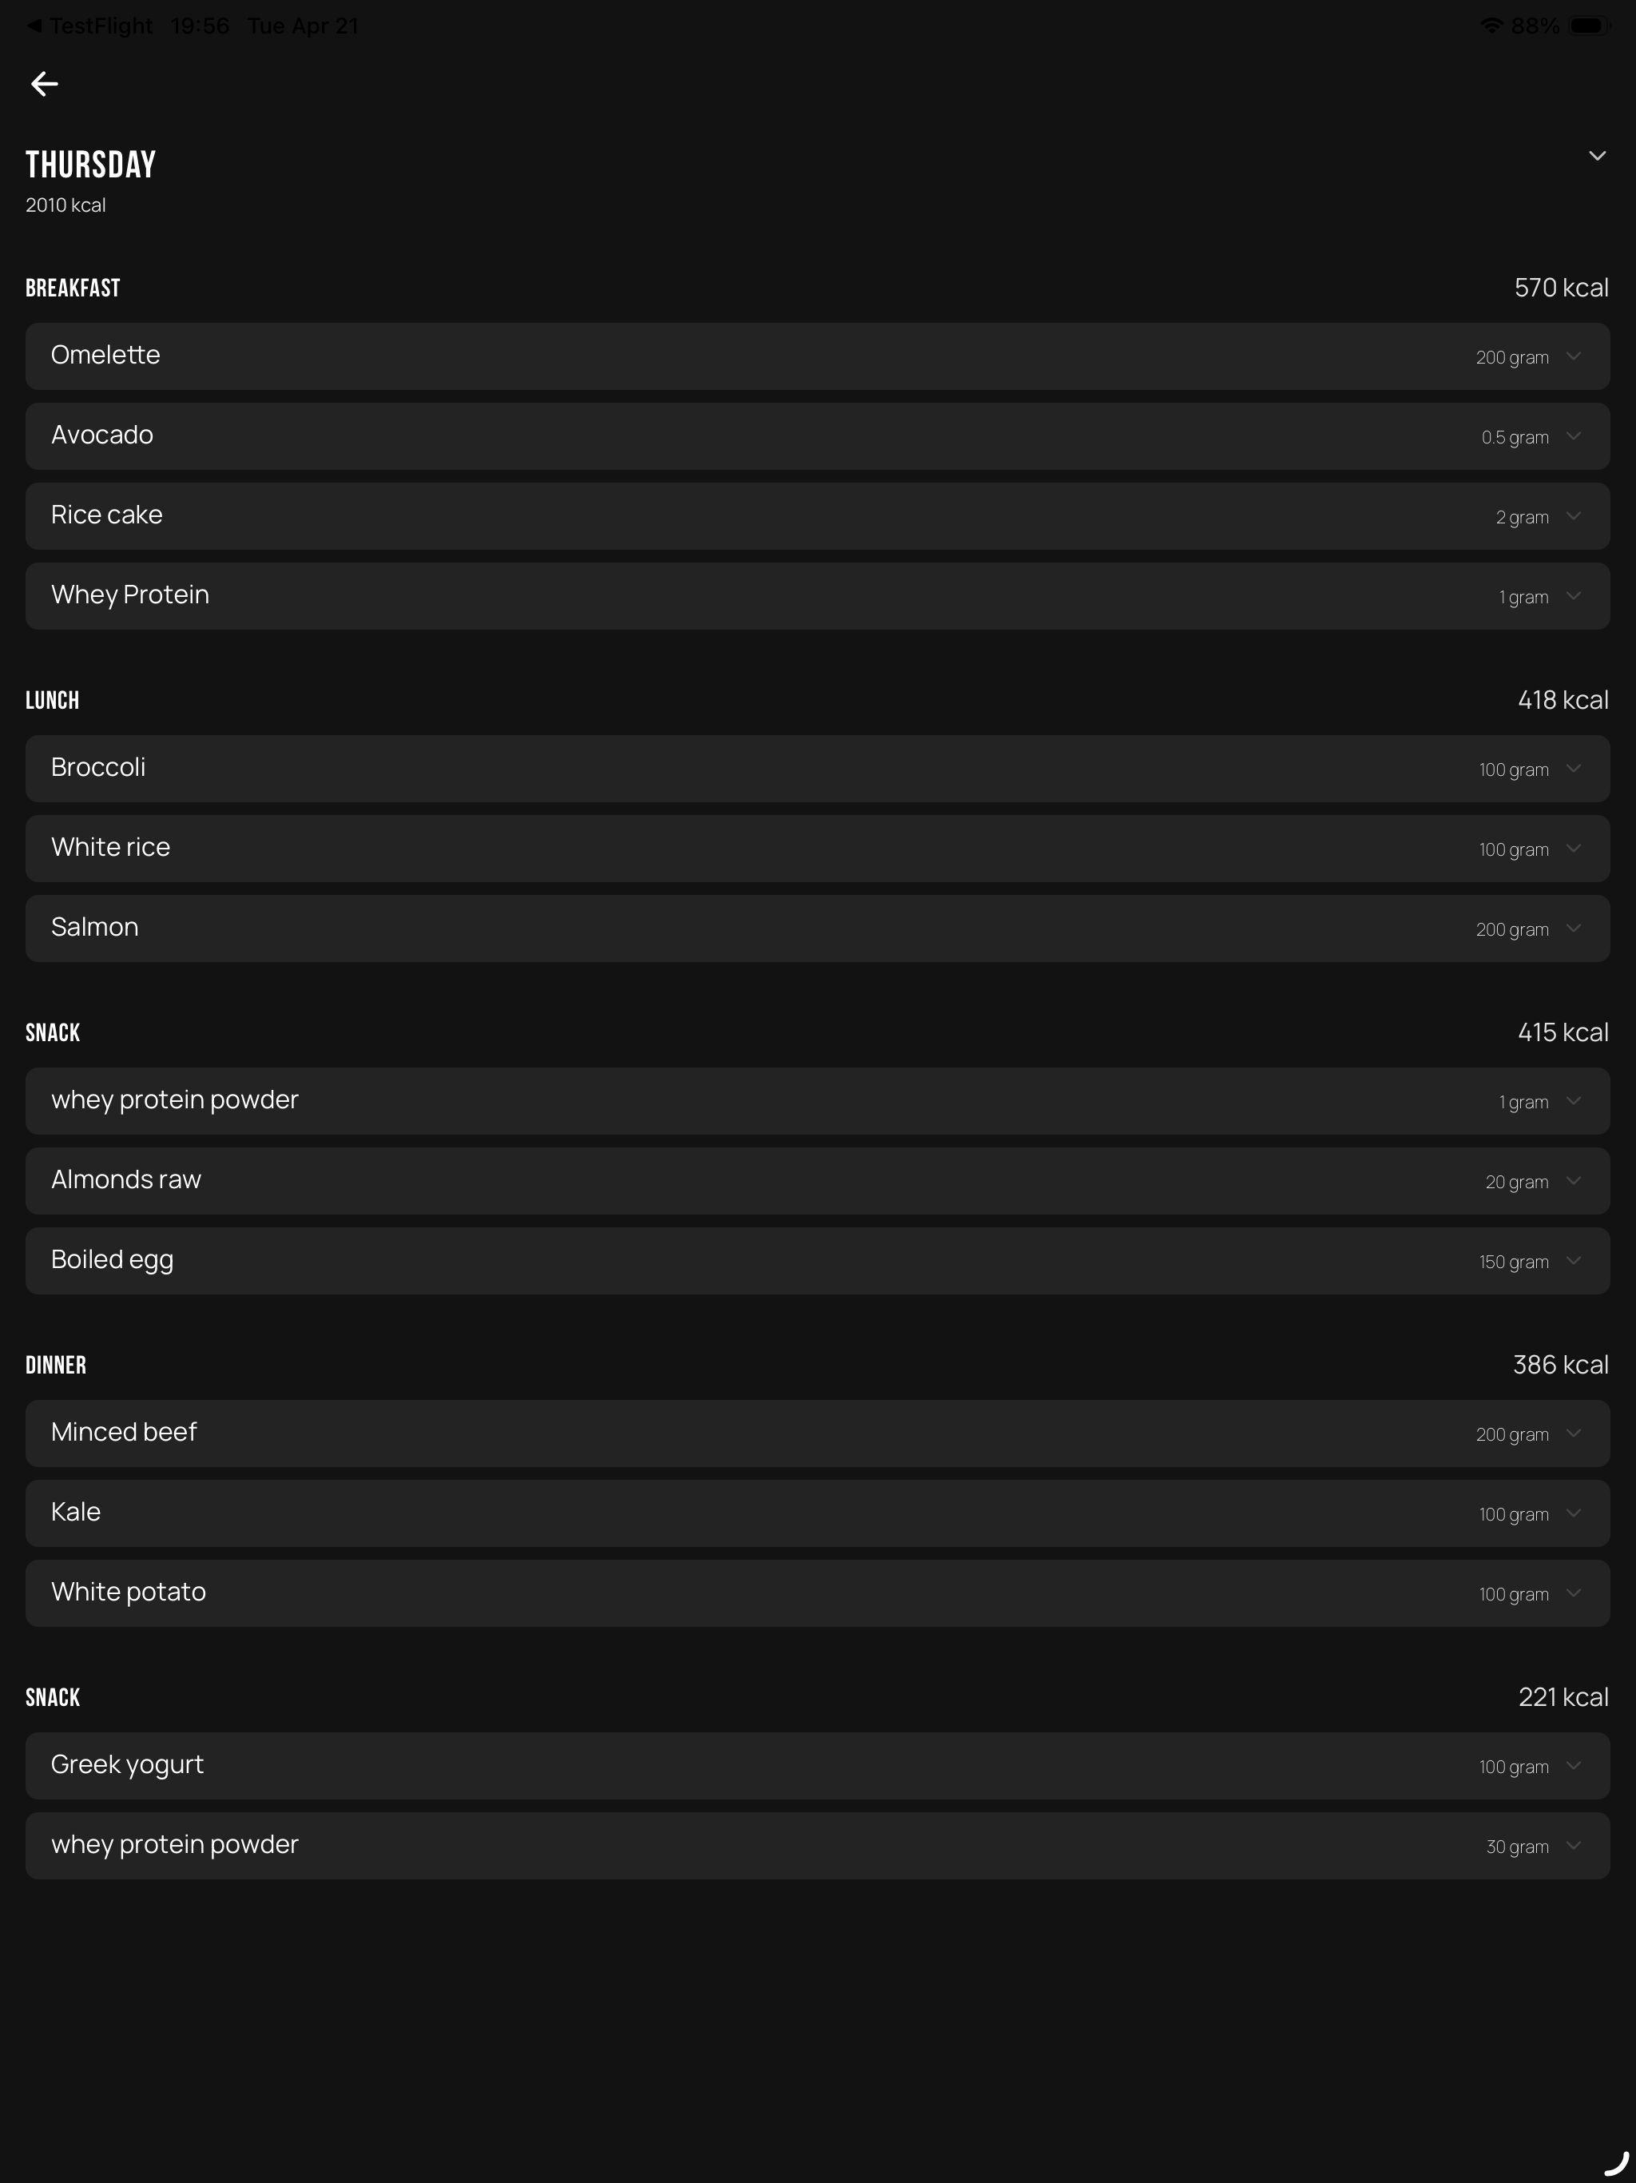
Task: Select the Thursday heading
Action: pyautogui.click(x=91, y=165)
